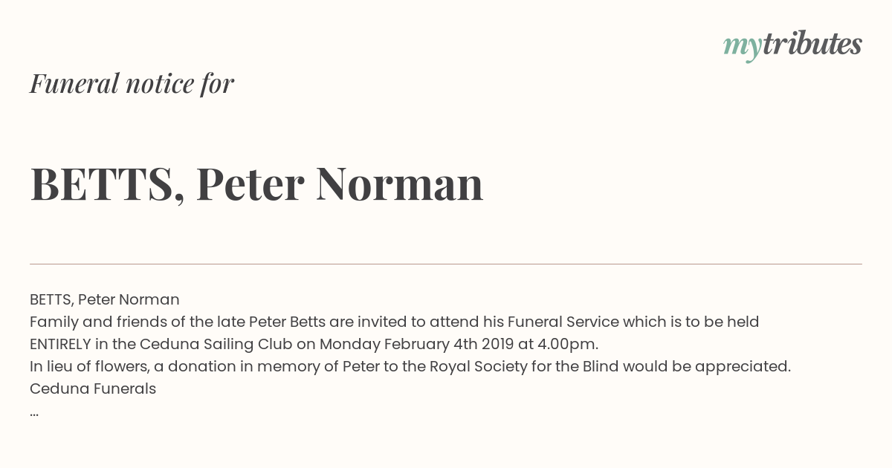
Task: Select small "BETTS, Peter Norman" text line
Action: click(x=105, y=299)
